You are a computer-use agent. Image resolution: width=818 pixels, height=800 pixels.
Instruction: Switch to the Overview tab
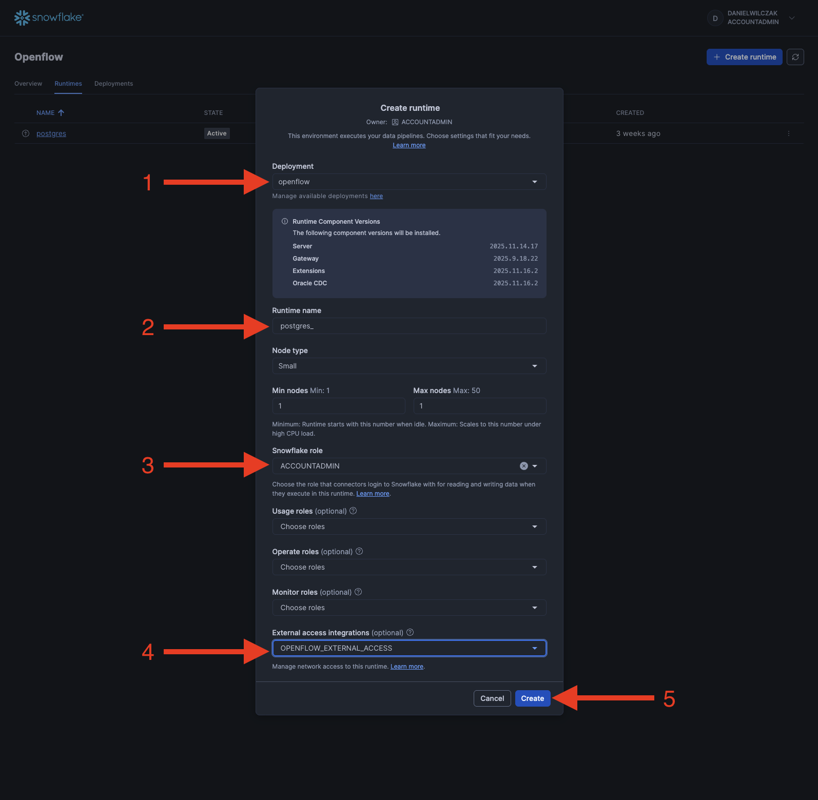coord(28,84)
